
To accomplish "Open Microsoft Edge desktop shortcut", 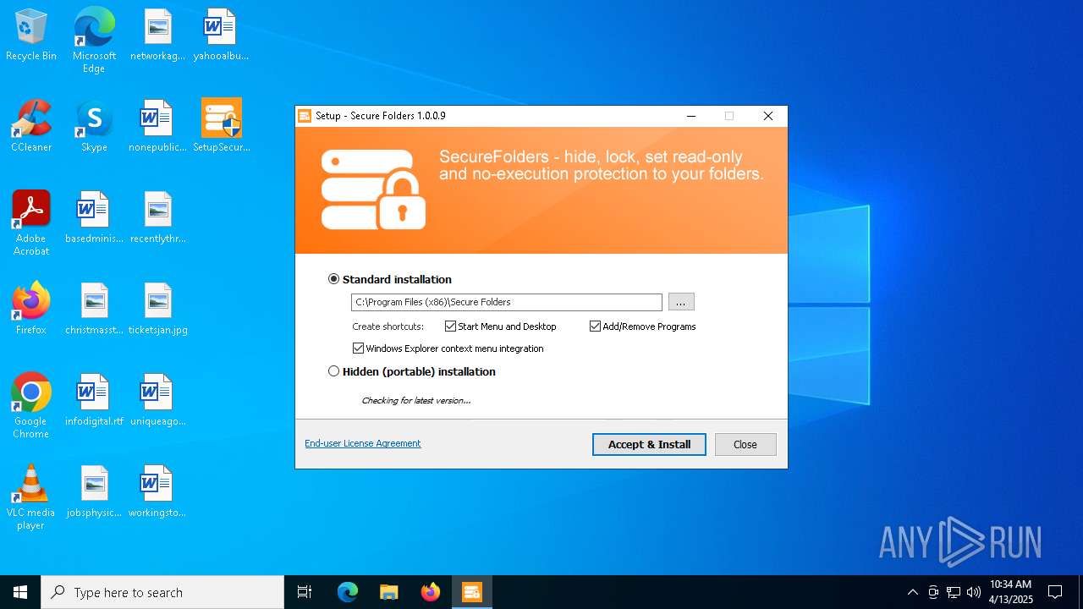I will [x=94, y=41].
